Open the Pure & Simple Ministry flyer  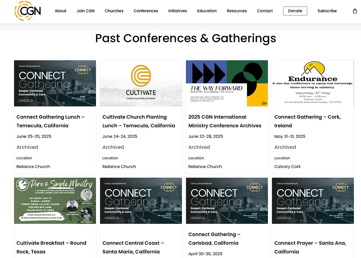point(55,201)
